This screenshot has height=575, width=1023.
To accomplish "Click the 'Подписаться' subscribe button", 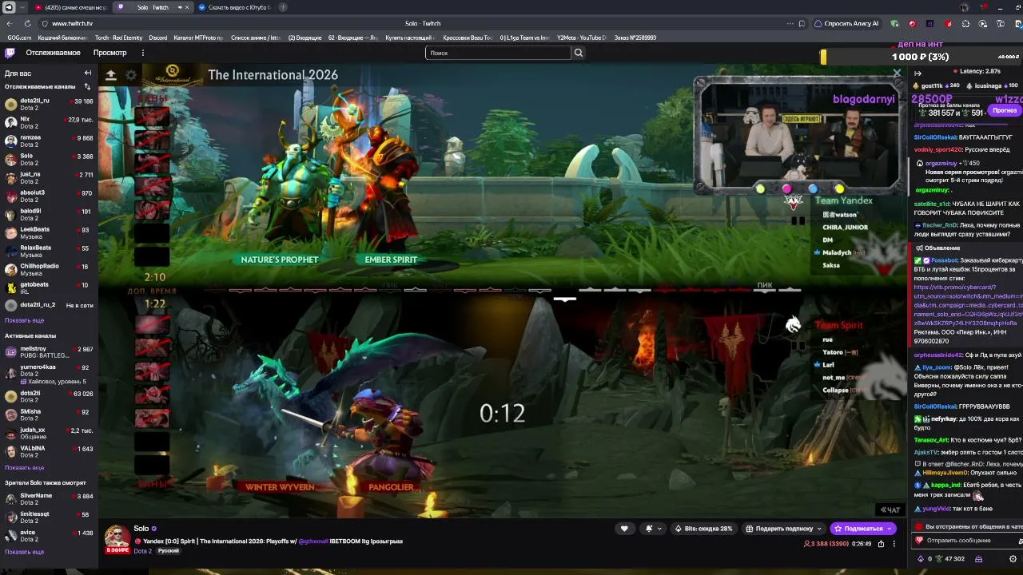I will tap(862, 529).
